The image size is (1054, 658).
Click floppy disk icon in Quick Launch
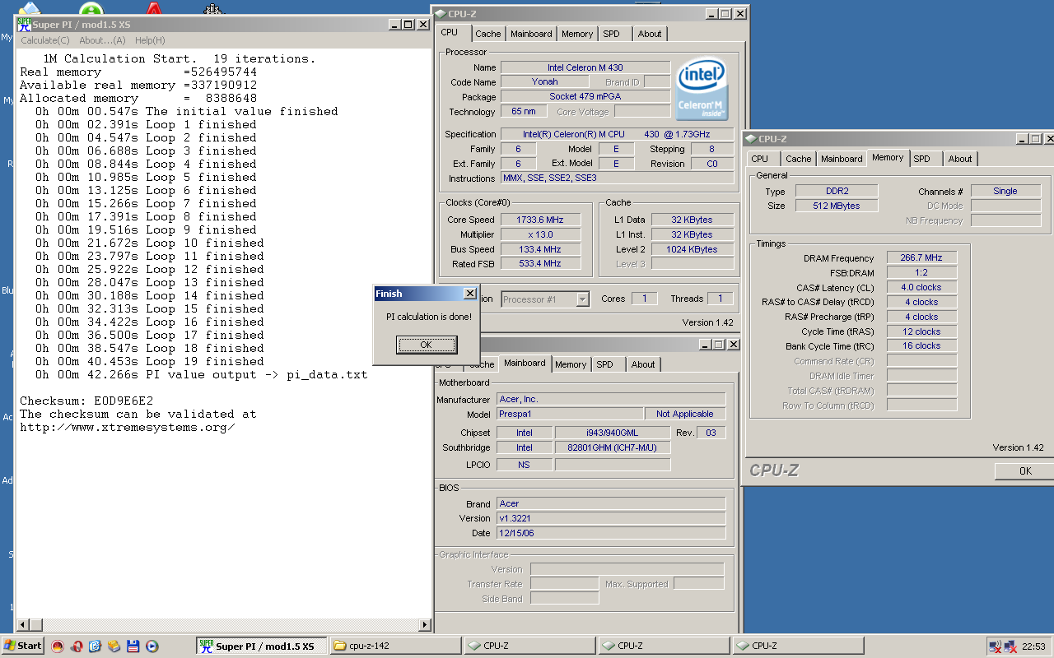tap(133, 646)
